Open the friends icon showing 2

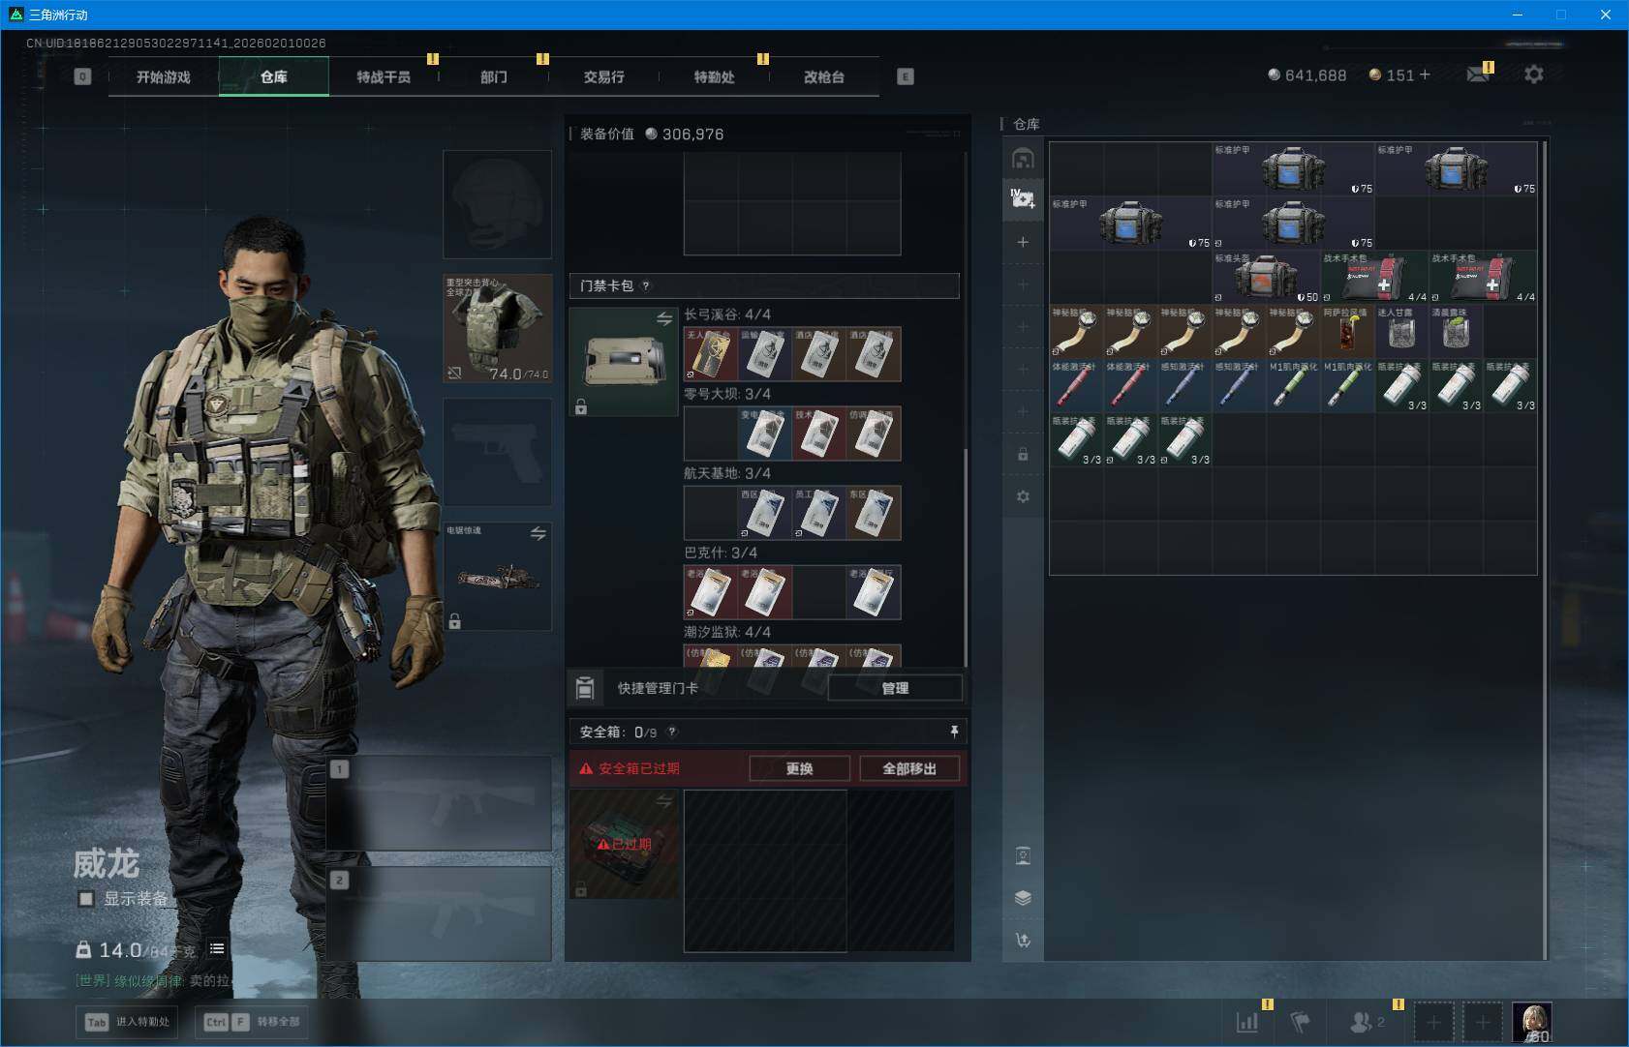click(x=1368, y=1021)
